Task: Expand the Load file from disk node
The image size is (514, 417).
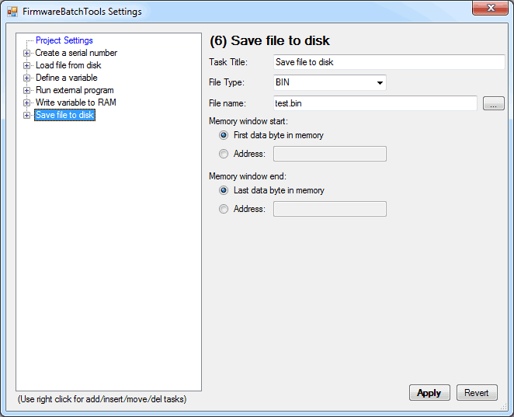Action: [27, 65]
